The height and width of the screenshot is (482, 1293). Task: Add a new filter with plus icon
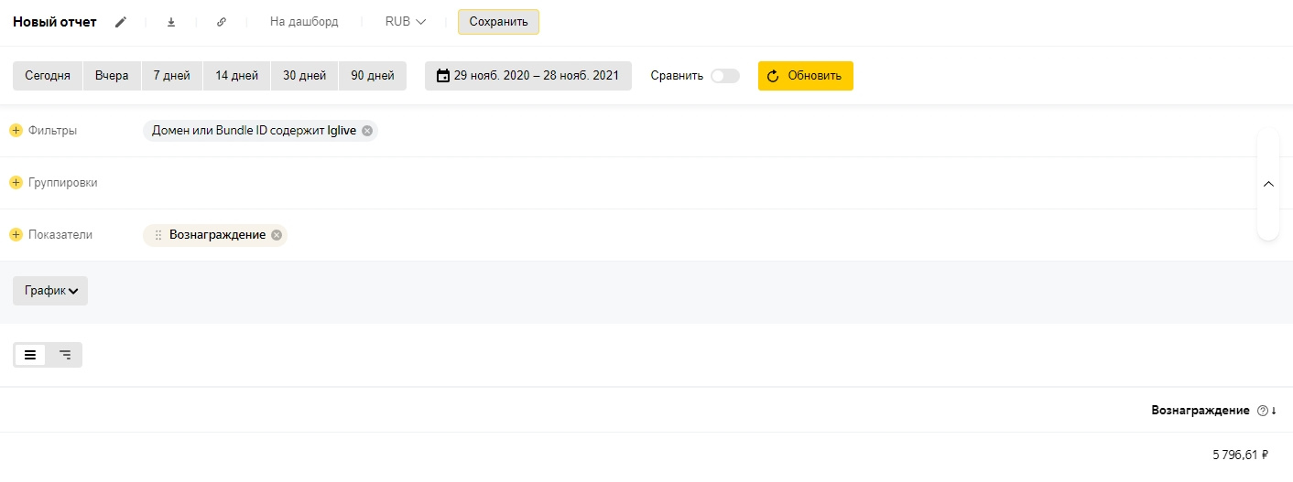click(x=16, y=131)
